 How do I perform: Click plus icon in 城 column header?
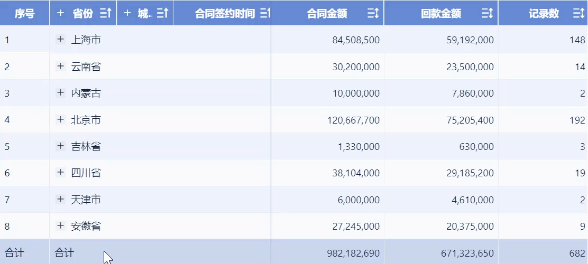tap(127, 13)
